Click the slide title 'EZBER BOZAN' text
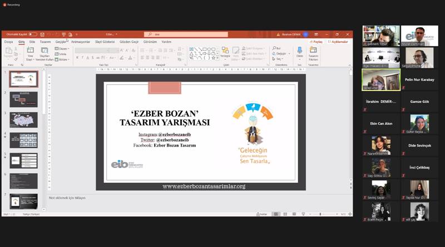The image size is (445, 247). click(165, 114)
